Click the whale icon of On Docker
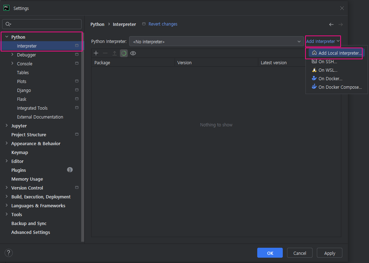This screenshot has width=369, height=263. coord(314,78)
